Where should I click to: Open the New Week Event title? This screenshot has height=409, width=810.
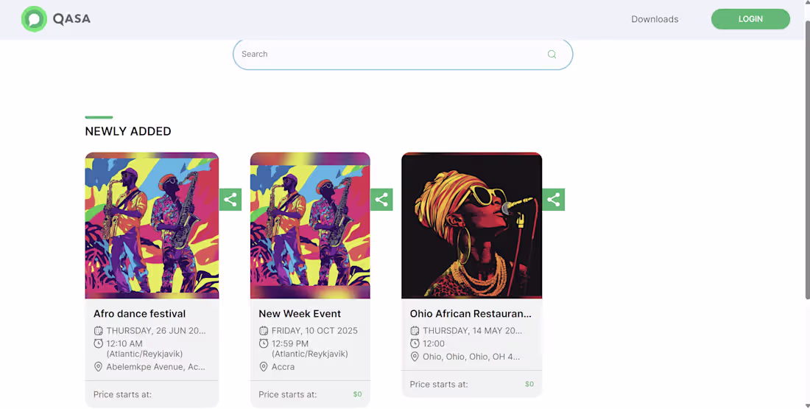(x=300, y=314)
